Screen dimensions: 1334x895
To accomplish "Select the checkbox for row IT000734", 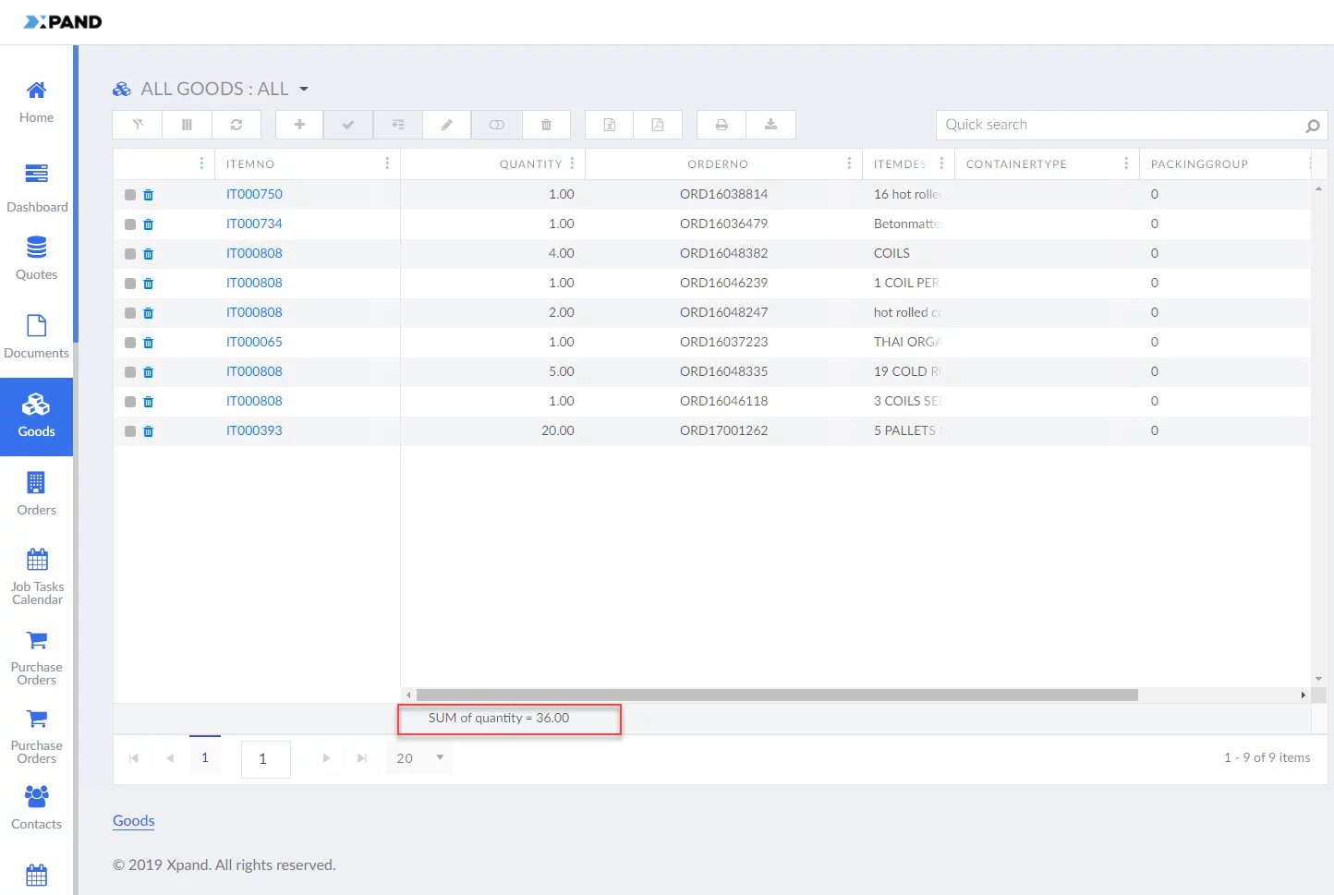I will pyautogui.click(x=130, y=224).
